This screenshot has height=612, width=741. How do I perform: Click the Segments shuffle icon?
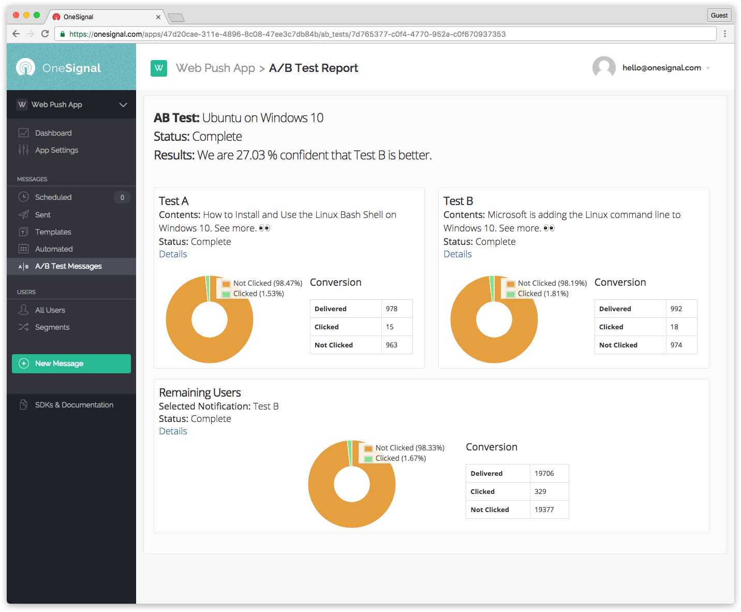23,327
